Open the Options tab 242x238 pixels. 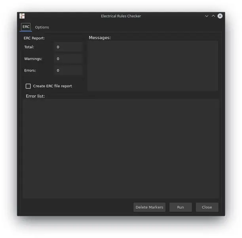click(x=42, y=27)
